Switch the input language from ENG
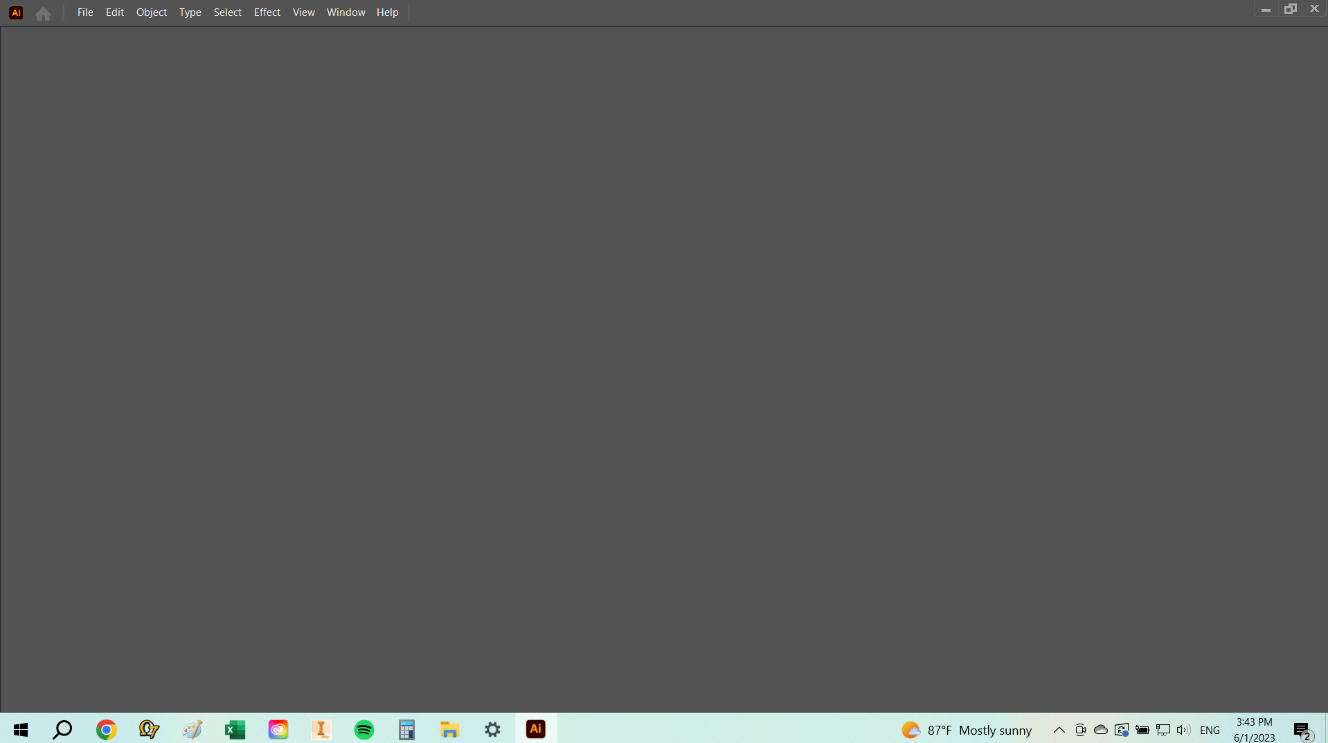Screen dimensions: 1328x743 1210,729
